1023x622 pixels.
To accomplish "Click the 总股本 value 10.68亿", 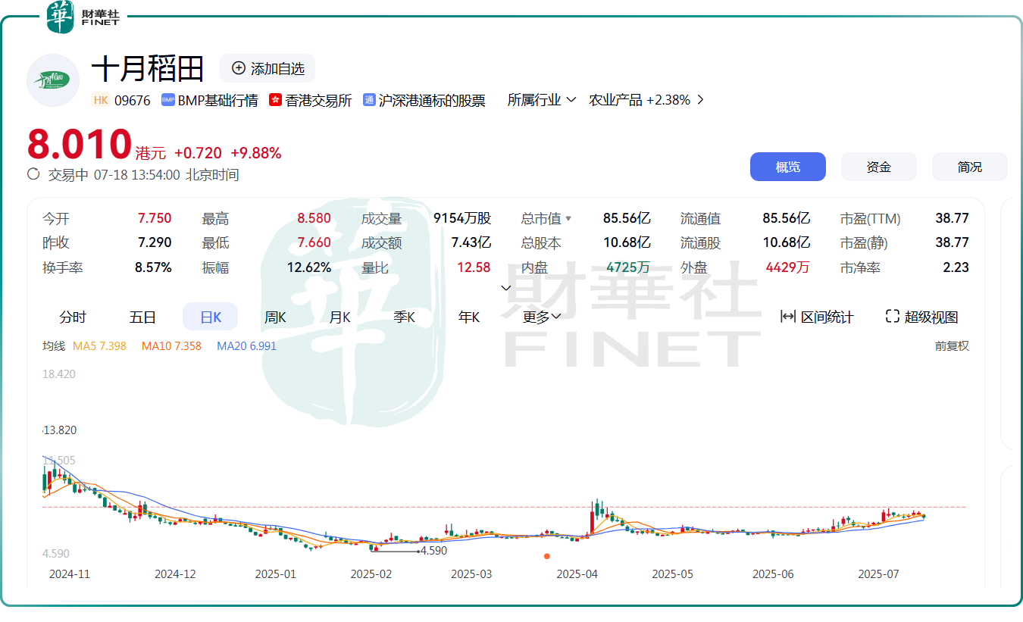I will (x=628, y=242).
